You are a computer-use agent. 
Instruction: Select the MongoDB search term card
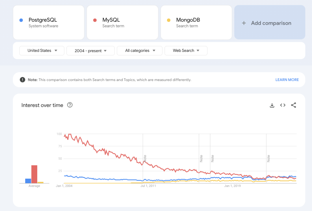click(x=196, y=22)
